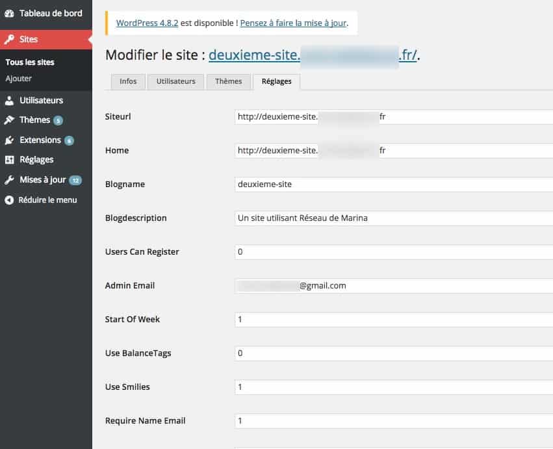Click the Utilisateurs people icon
The width and height of the screenshot is (553, 449).
click(11, 100)
